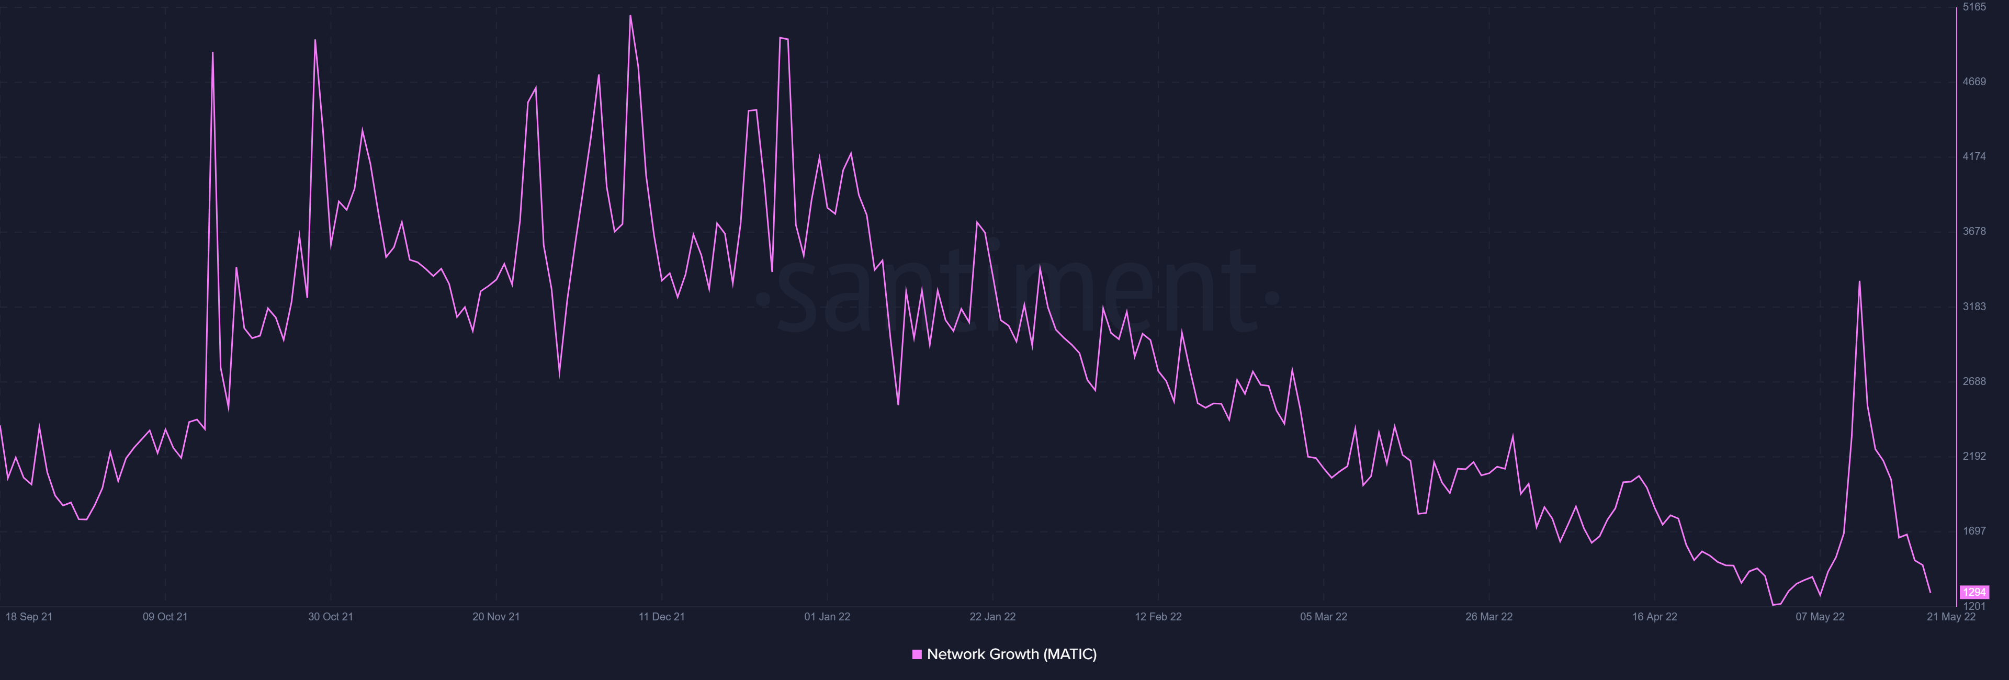
Task: Select the 09 Oct 21 date label
Action: pos(165,617)
